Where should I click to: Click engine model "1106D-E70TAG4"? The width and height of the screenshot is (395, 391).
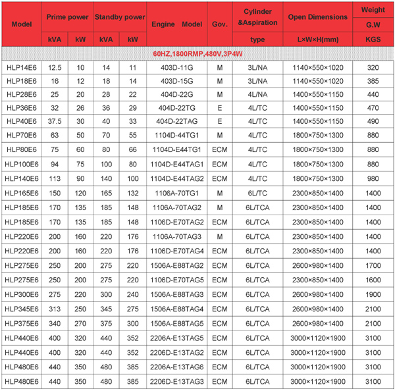(177, 251)
